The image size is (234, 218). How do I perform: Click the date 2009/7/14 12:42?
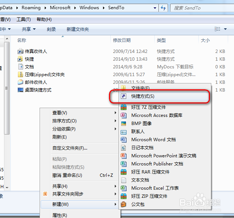coord(130,51)
